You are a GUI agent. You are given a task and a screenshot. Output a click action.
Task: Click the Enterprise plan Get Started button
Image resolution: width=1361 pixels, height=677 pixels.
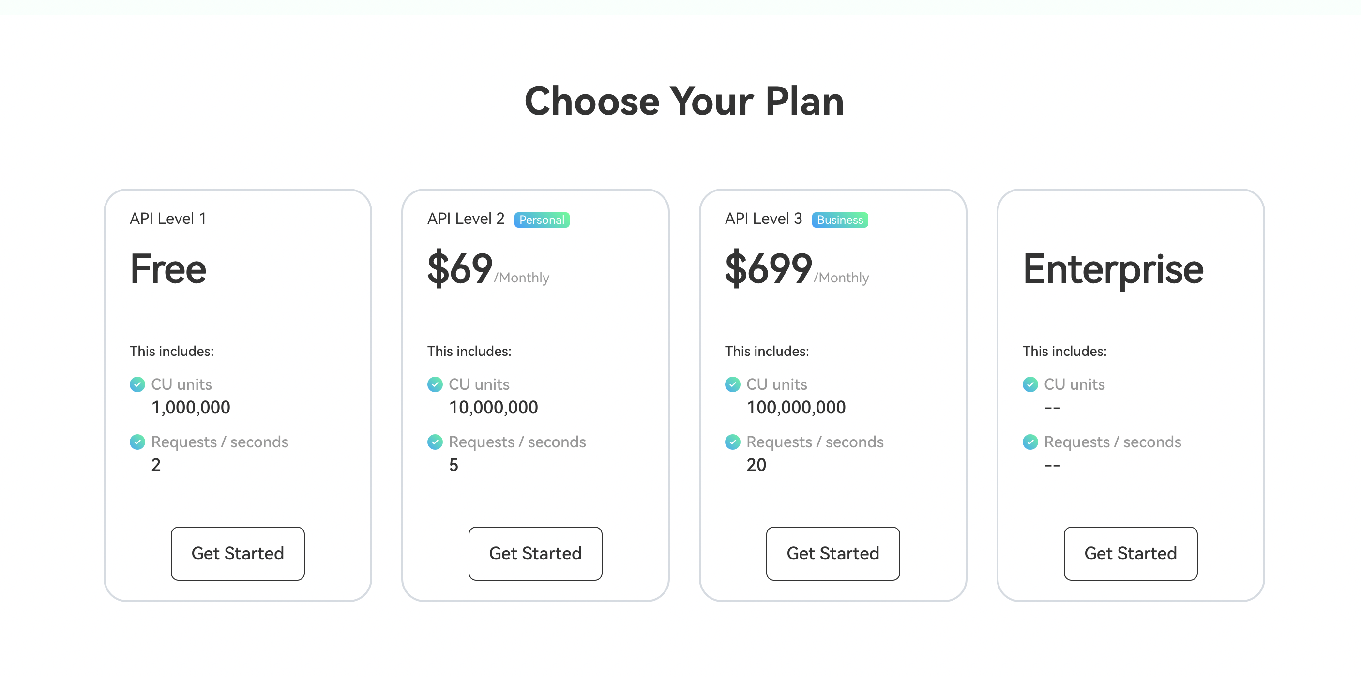pos(1130,553)
